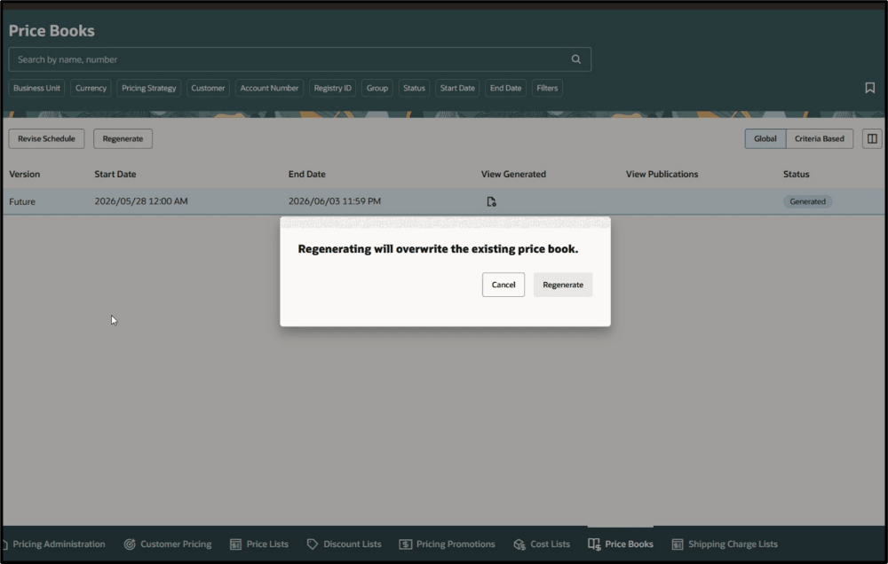Click the Version column header
888x564 pixels.
tap(24, 174)
